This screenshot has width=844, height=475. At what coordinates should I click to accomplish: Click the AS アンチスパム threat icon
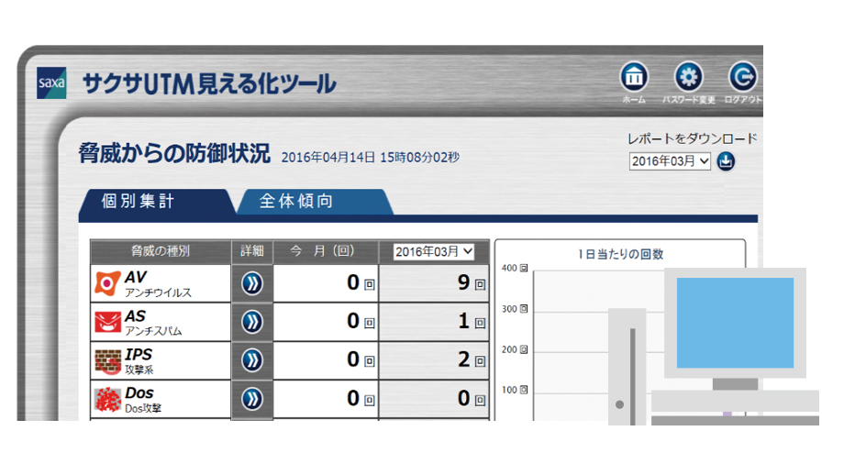pyautogui.click(x=108, y=322)
